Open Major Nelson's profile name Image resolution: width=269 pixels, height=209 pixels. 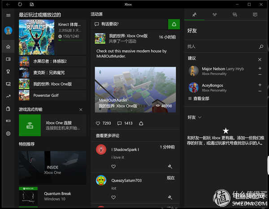213,69
